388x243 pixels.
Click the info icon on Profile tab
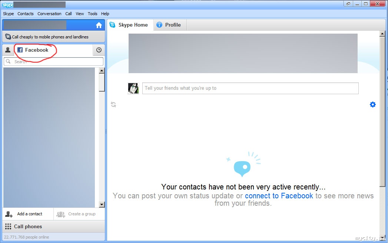point(159,25)
